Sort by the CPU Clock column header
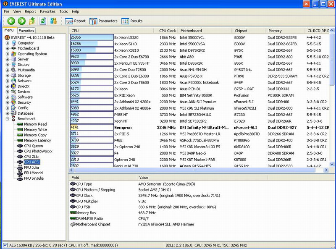Viewport: 336px width, 249px height. click(x=168, y=31)
